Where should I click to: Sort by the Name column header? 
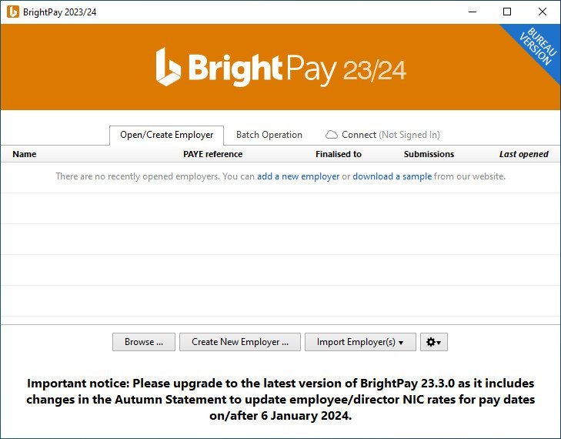coord(25,154)
